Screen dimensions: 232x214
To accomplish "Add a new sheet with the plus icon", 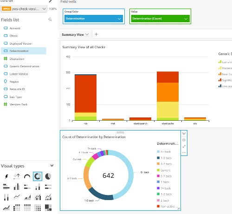I will click(x=96, y=34).
